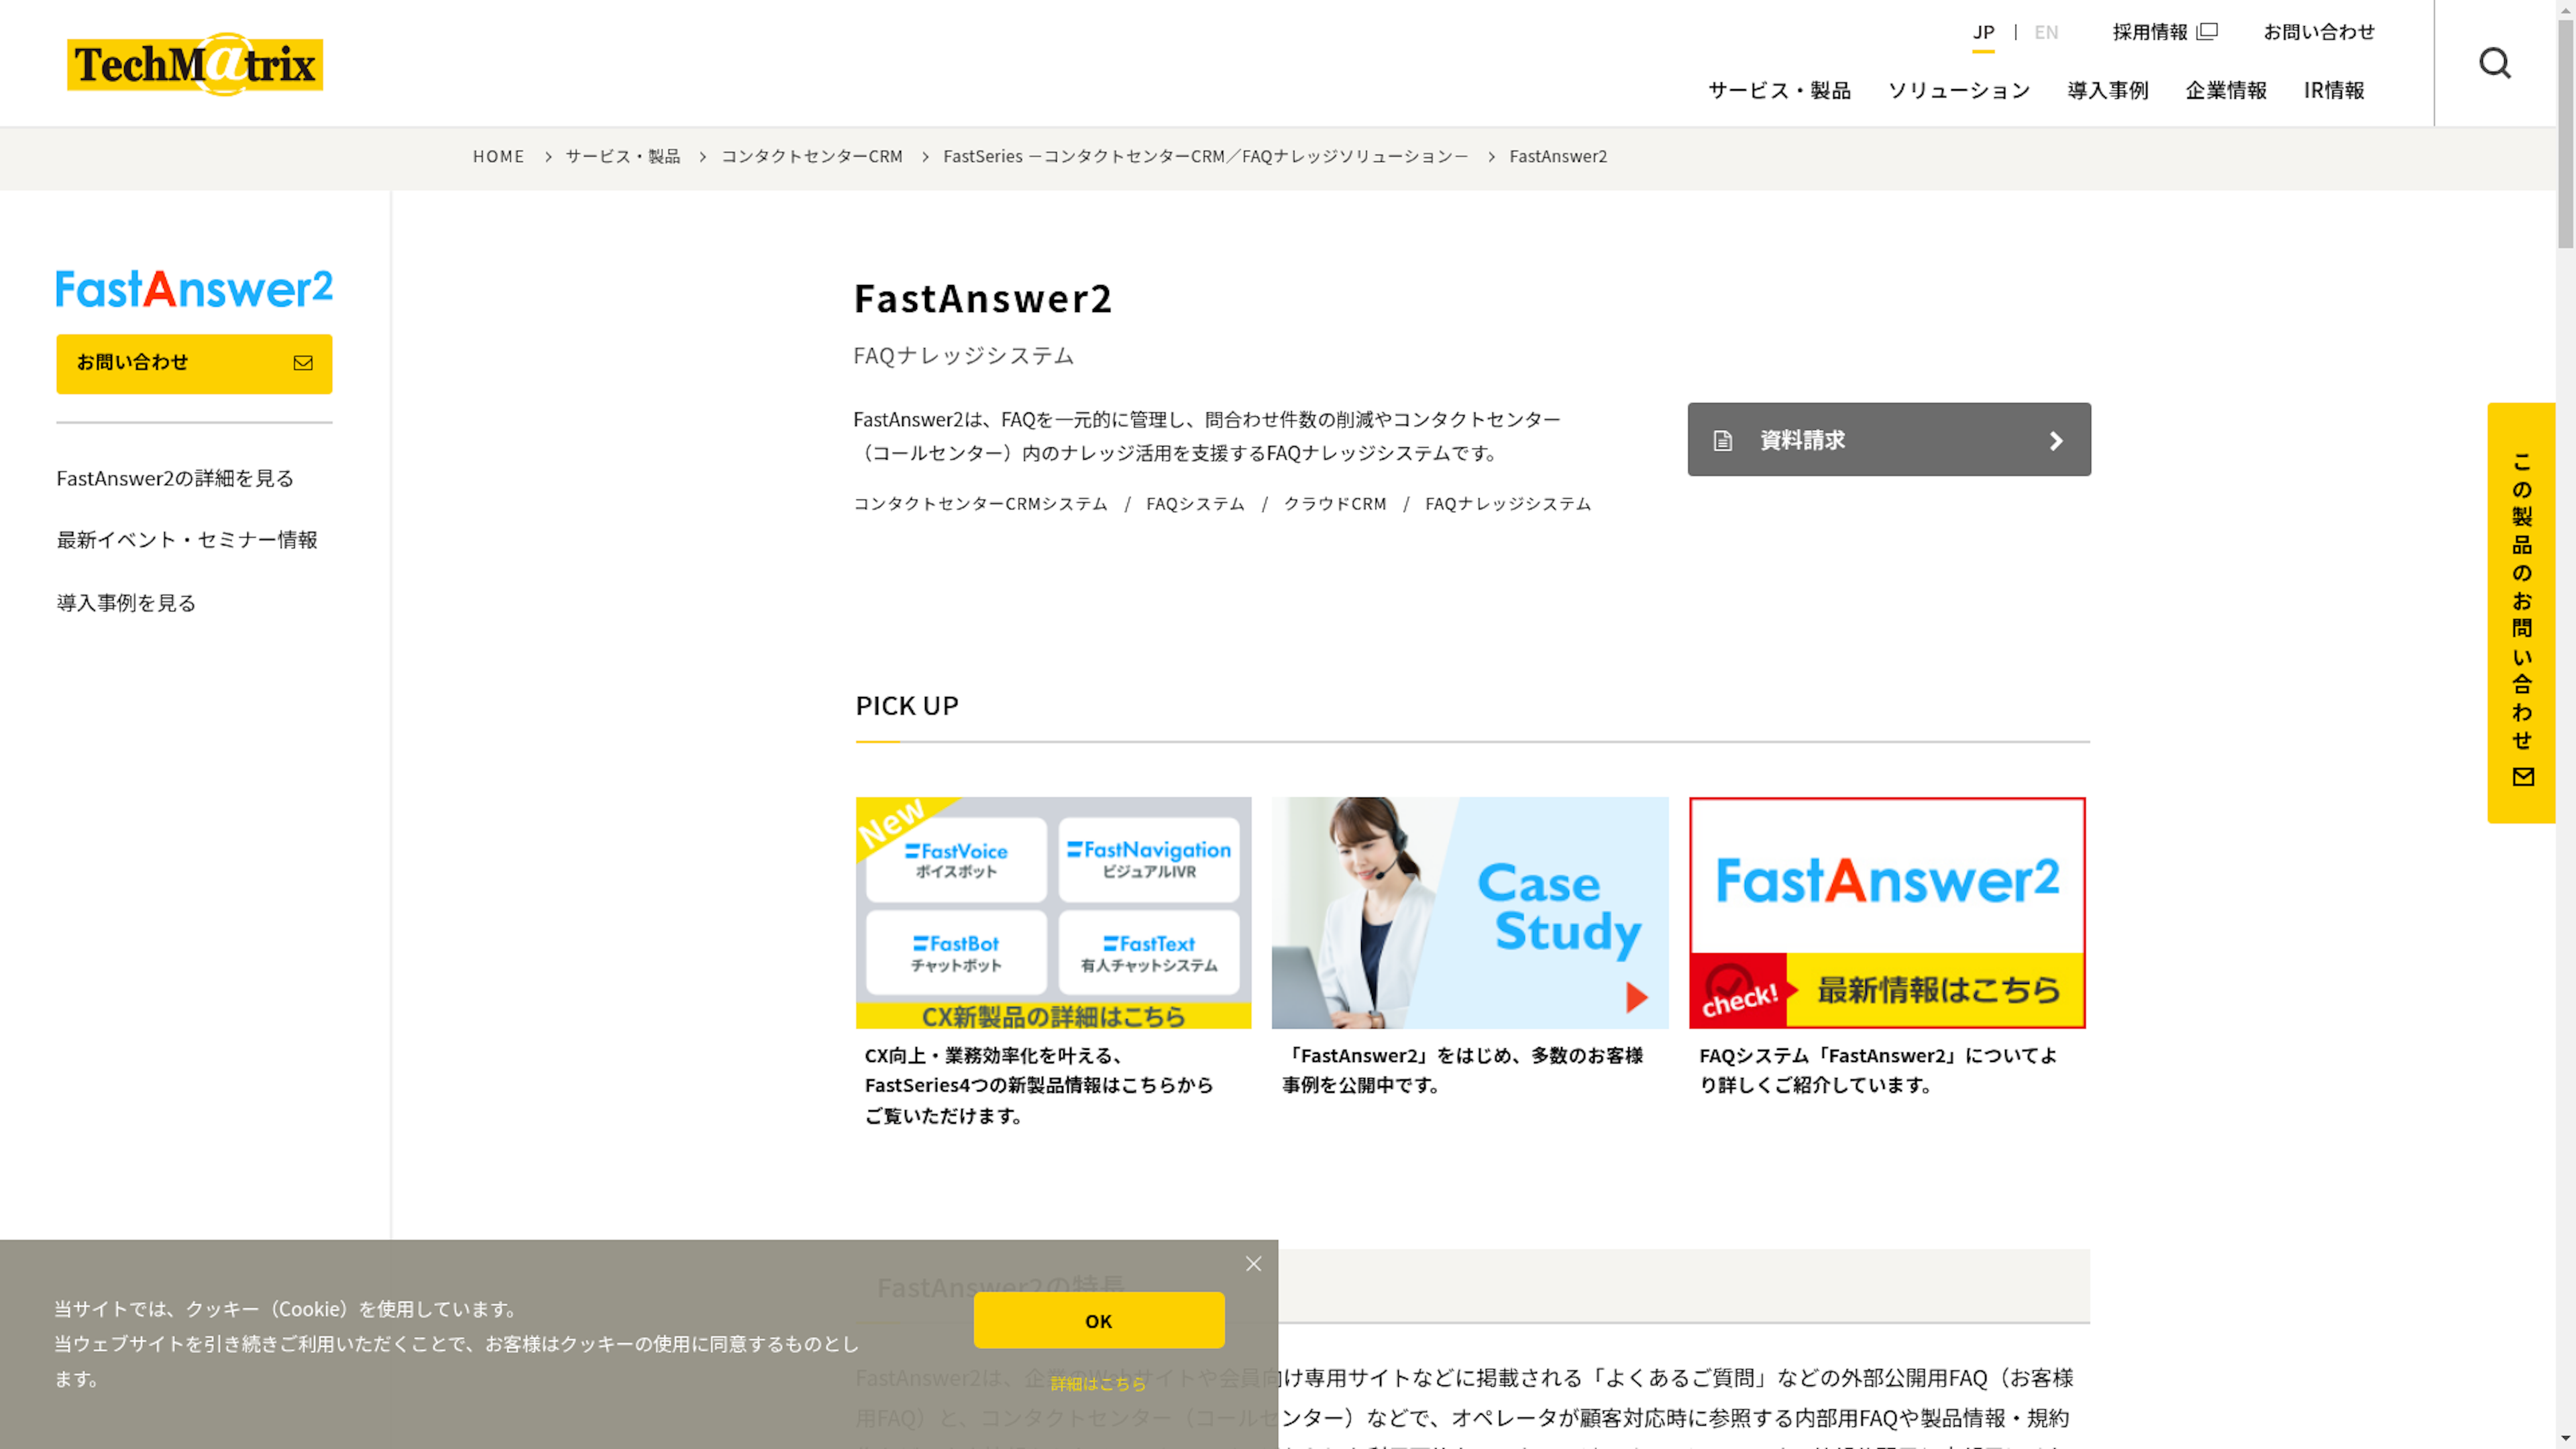Click the chevron arrow on 資料請求 button
2576x1449 pixels.
2056,440
